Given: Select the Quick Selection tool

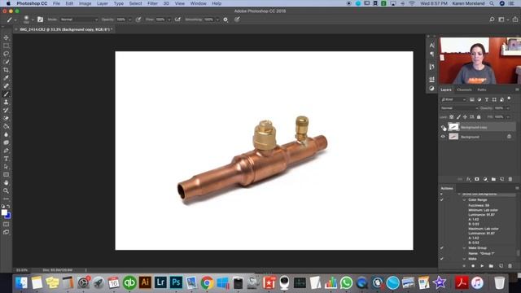Looking at the screenshot, I should coord(6,62).
